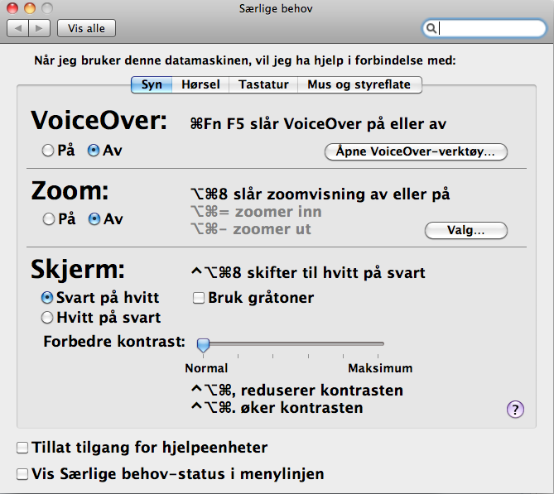The height and width of the screenshot is (494, 554).
Task: Click the Maksimum label under slider
Action: (380, 368)
